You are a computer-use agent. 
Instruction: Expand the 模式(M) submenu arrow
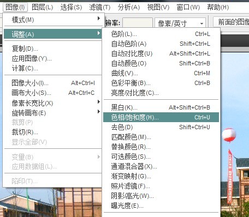[99, 19]
